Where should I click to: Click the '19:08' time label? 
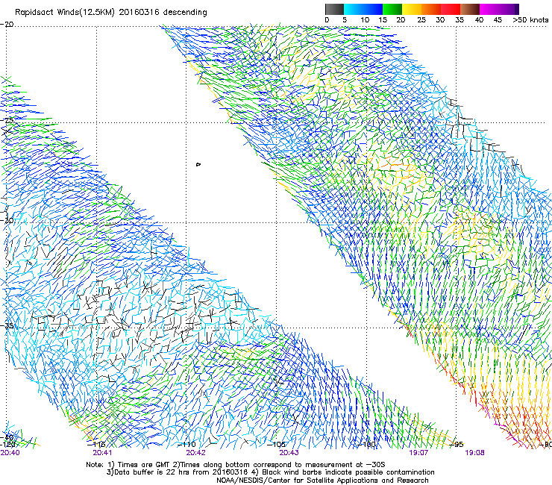coord(474,453)
